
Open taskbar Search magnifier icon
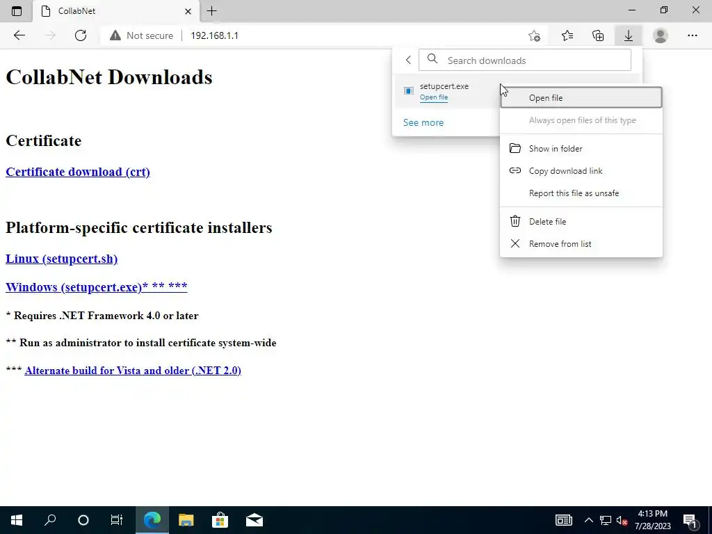click(x=50, y=520)
